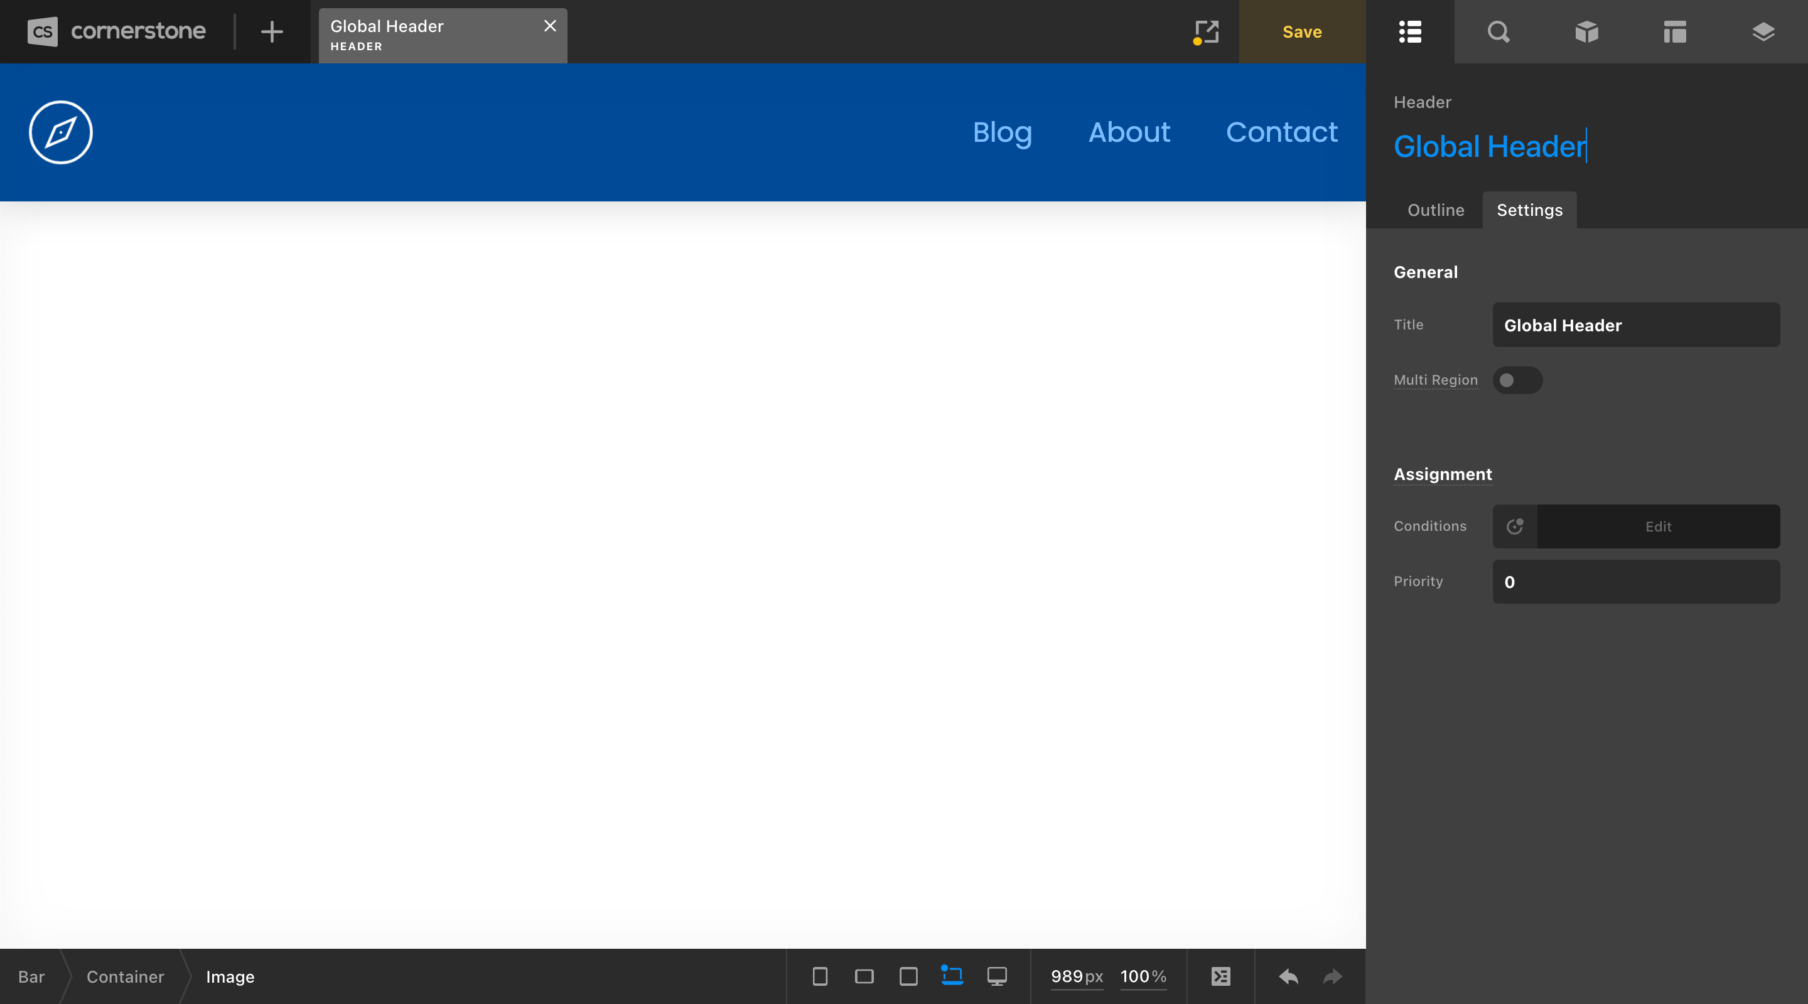The image size is (1808, 1004).
Task: Open the Search panel
Action: (x=1499, y=31)
